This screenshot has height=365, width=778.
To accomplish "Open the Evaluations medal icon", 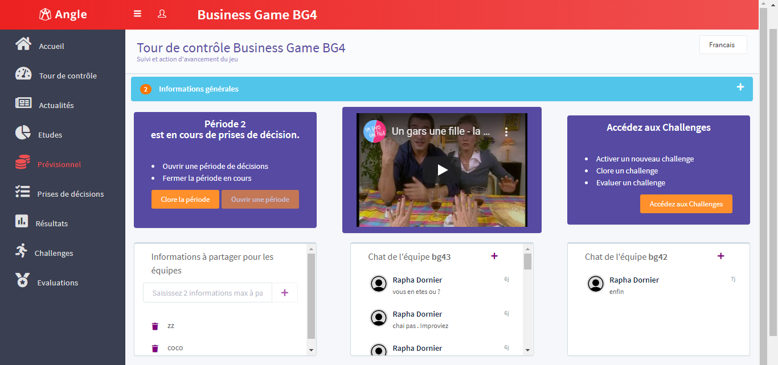I will click(x=22, y=281).
